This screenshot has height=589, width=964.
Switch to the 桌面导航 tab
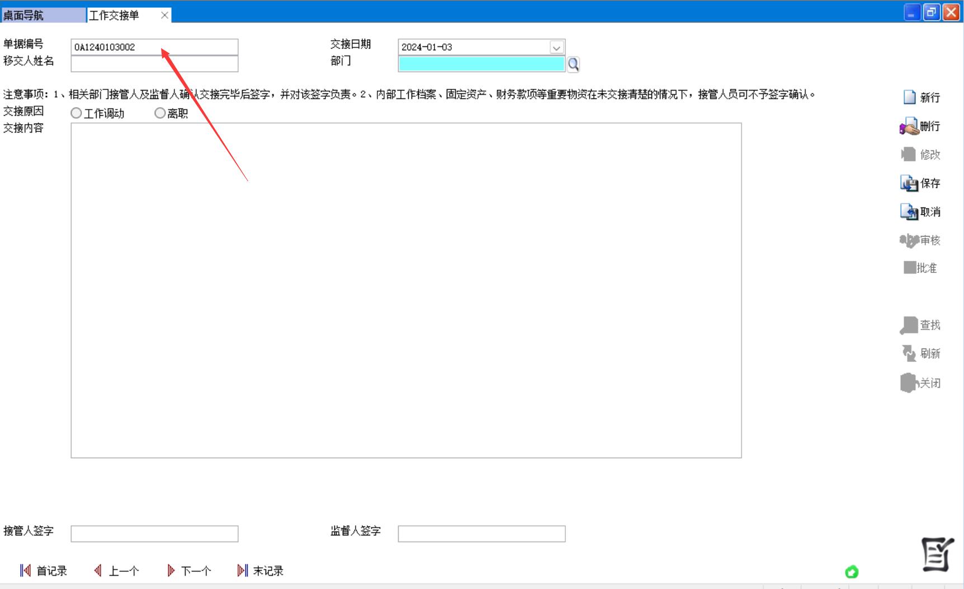[x=42, y=15]
